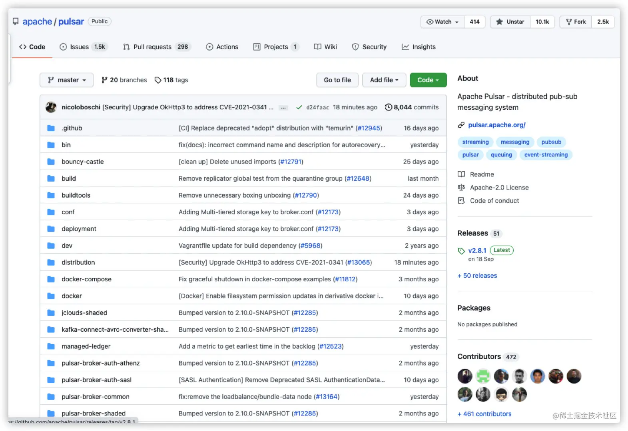
Task: Click the green commit status checkmark
Action: [299, 107]
